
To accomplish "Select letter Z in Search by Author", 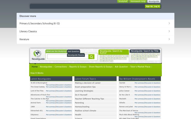I will 112,61.
